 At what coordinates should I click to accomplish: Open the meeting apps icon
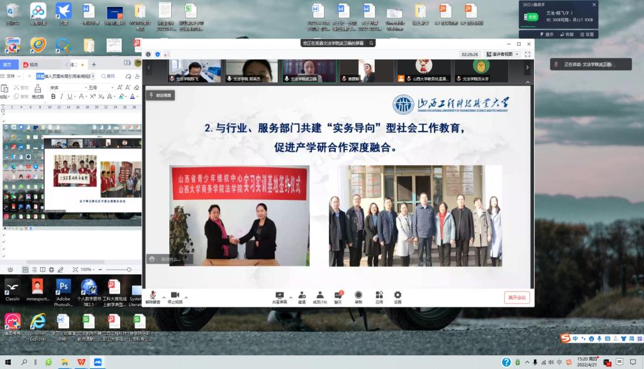[x=379, y=295]
